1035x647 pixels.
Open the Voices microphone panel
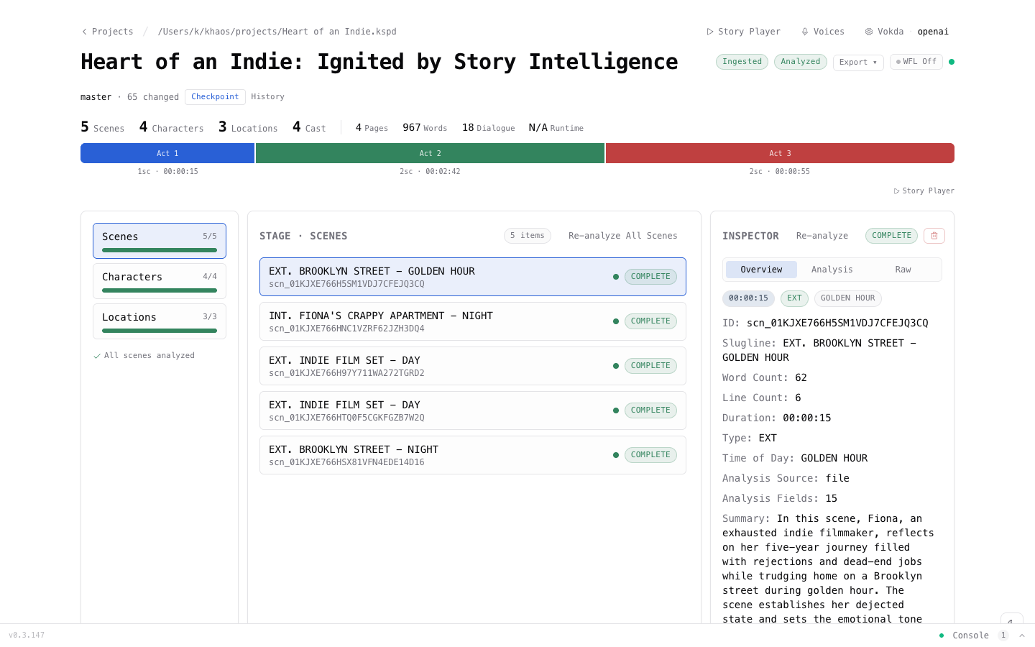[x=822, y=31]
